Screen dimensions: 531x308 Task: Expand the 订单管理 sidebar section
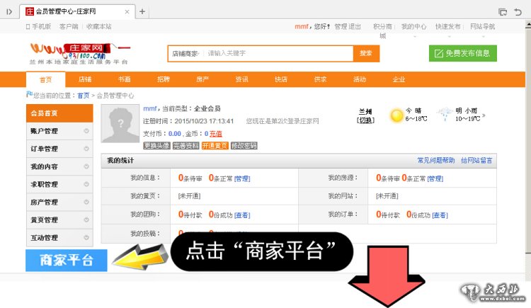click(x=59, y=149)
